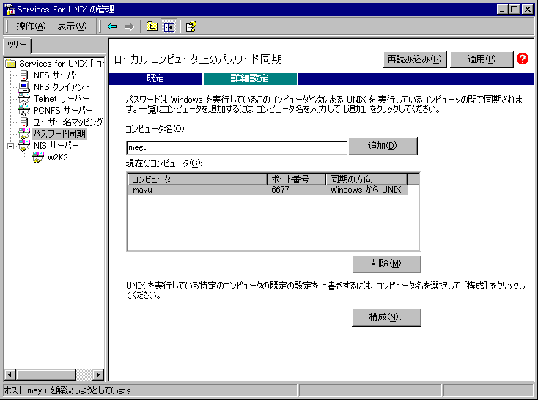Click the 追加(D) button
Viewport: 538px width, 400px height.
[383, 146]
